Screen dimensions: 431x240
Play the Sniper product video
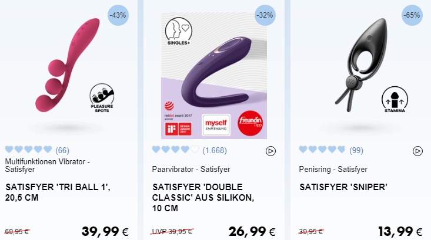tap(417, 151)
